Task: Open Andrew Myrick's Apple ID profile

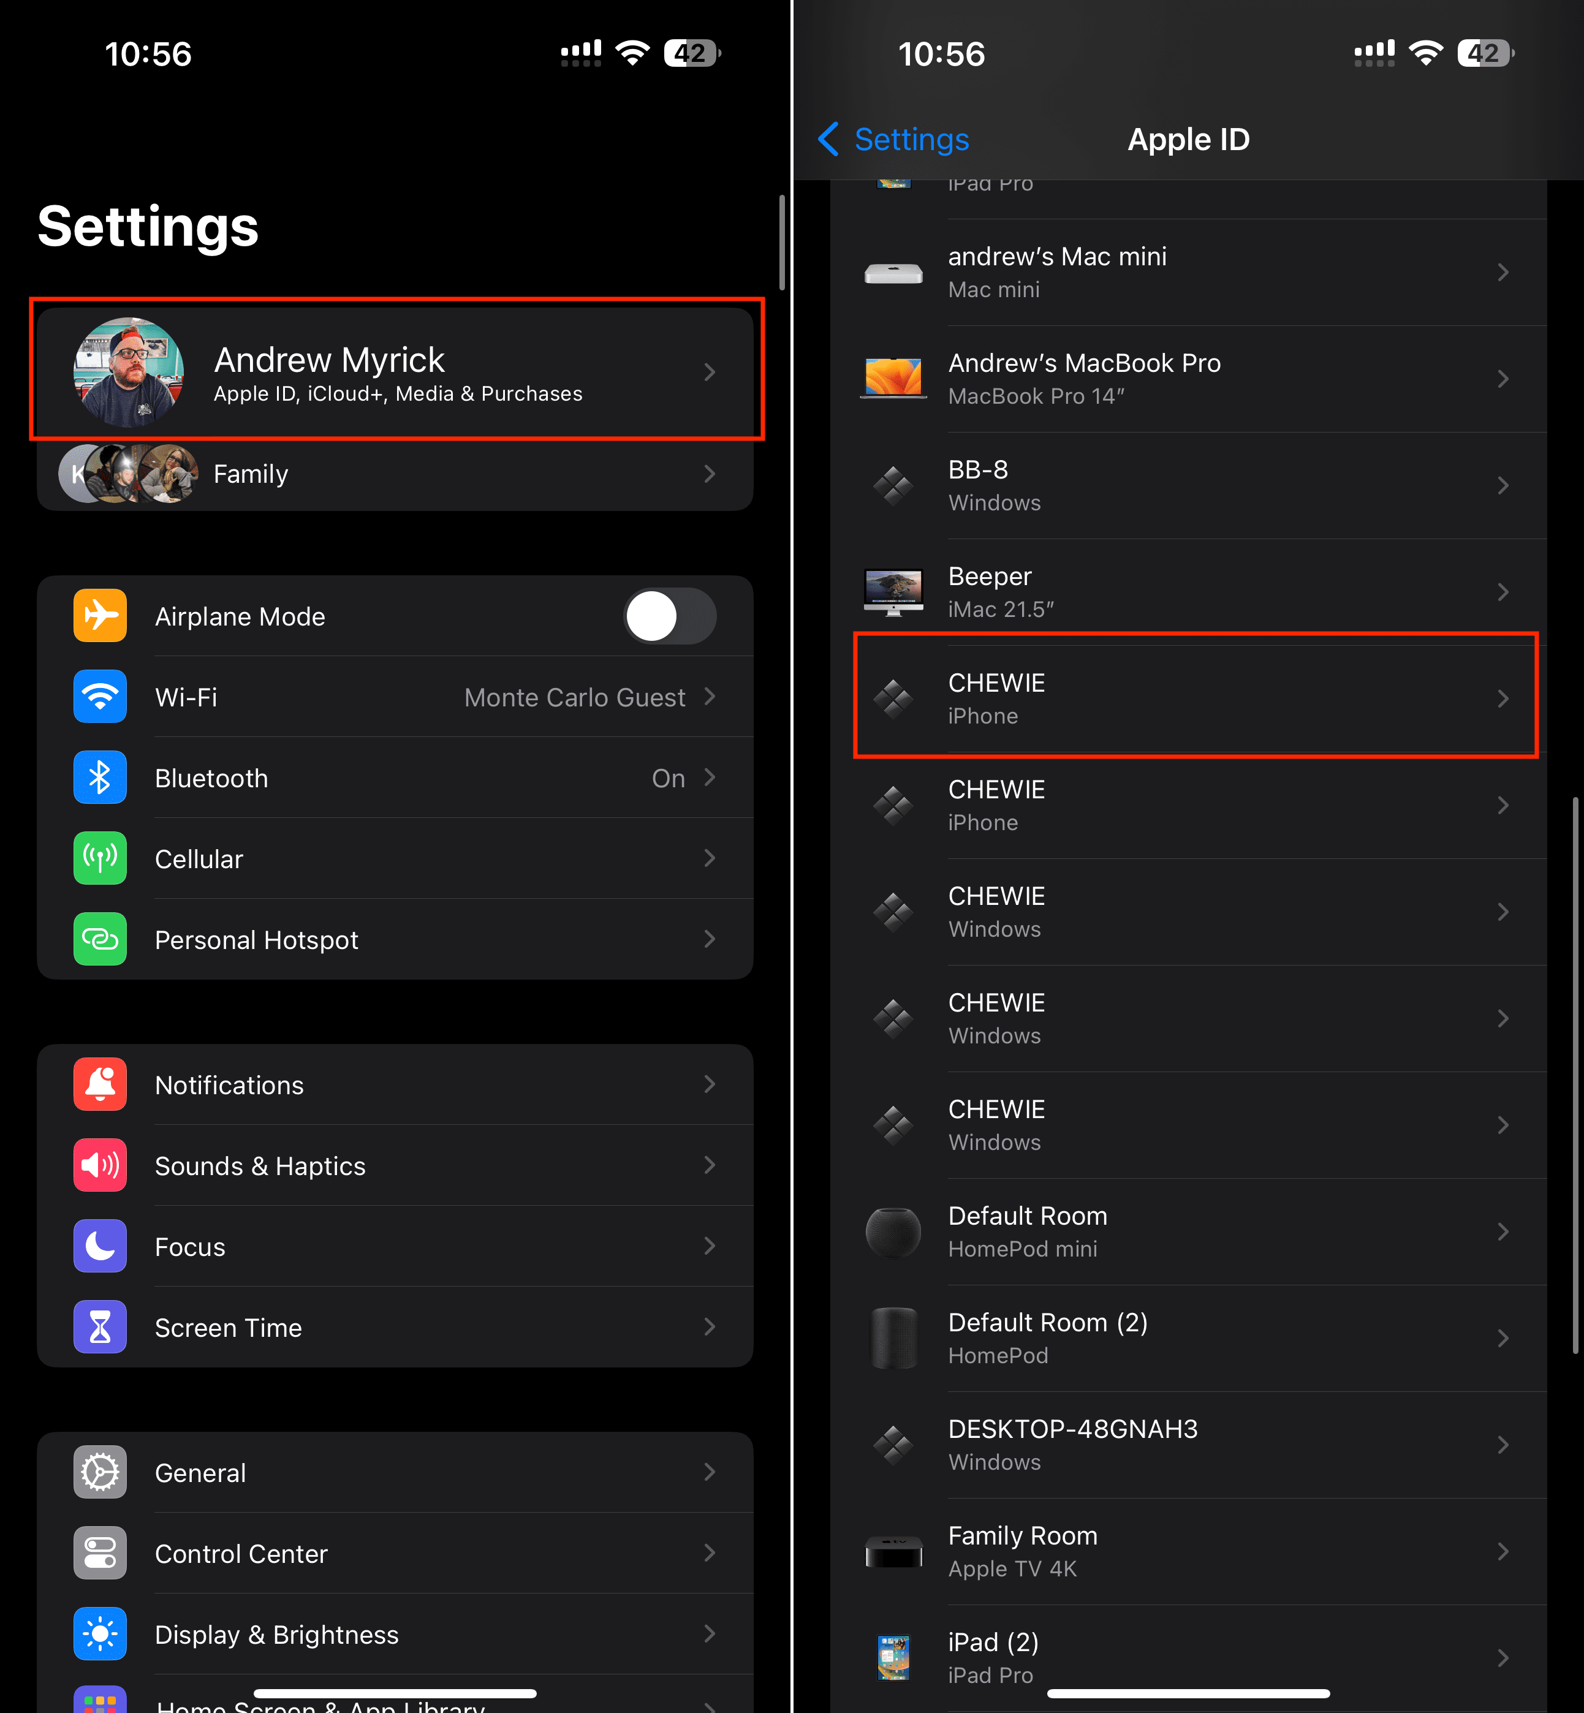Action: click(395, 372)
